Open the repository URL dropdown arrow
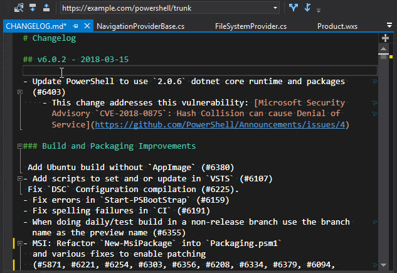This screenshot has width=397, height=273. 275,8
